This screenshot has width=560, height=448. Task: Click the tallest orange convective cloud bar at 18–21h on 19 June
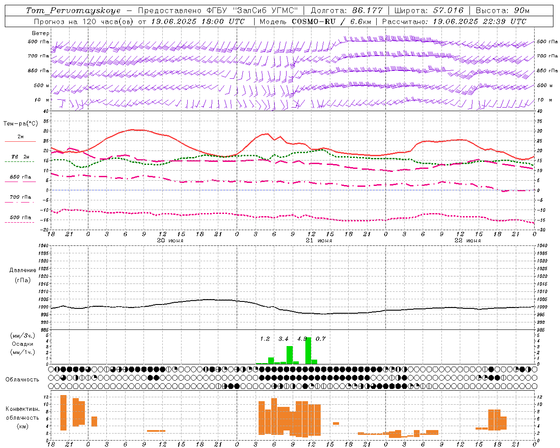63,413
